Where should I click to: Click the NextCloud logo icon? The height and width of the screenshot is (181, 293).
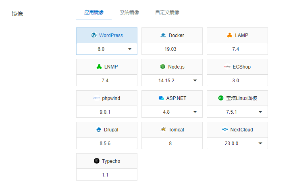[225, 129]
